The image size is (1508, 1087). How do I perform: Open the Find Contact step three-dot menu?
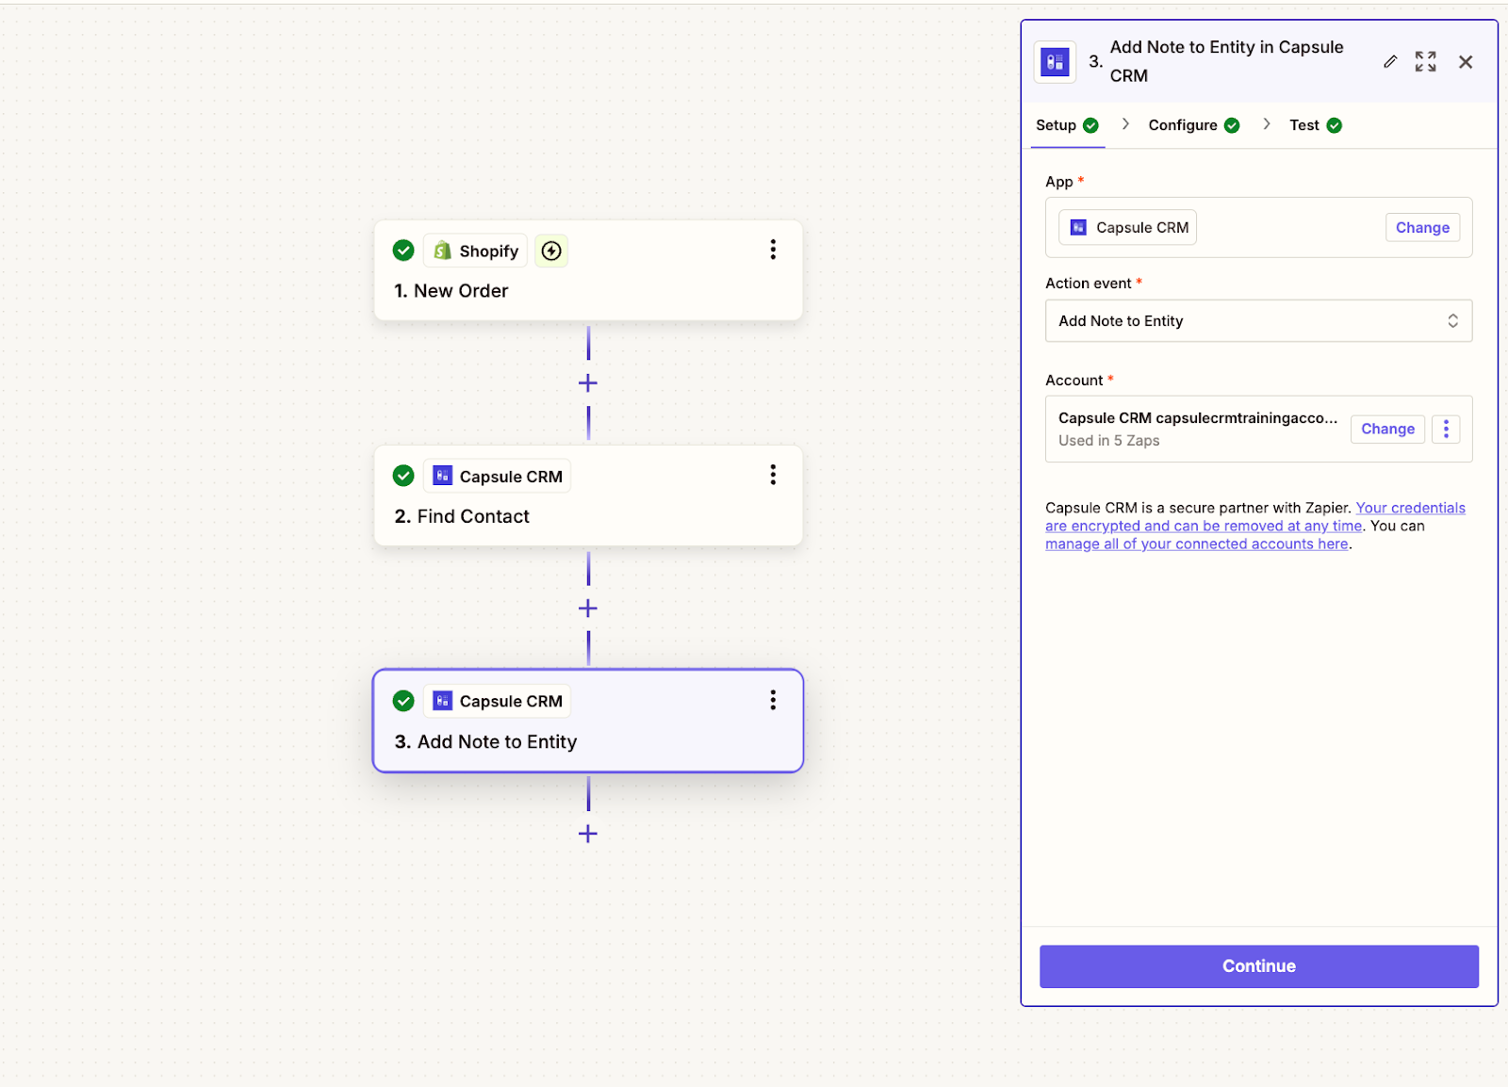773,475
